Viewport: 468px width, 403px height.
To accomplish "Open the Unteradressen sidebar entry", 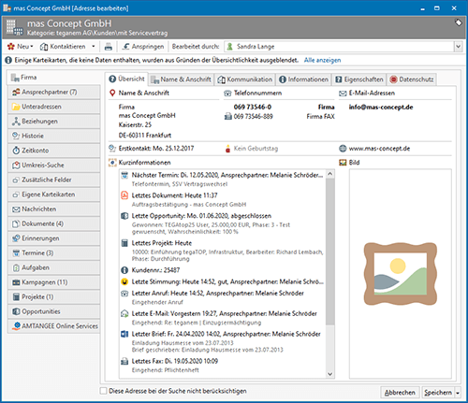I will [x=53, y=107].
